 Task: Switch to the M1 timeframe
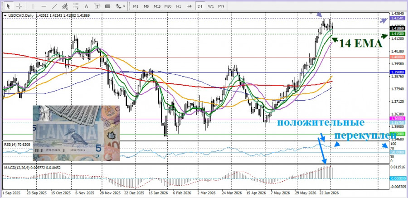[x=136, y=6]
